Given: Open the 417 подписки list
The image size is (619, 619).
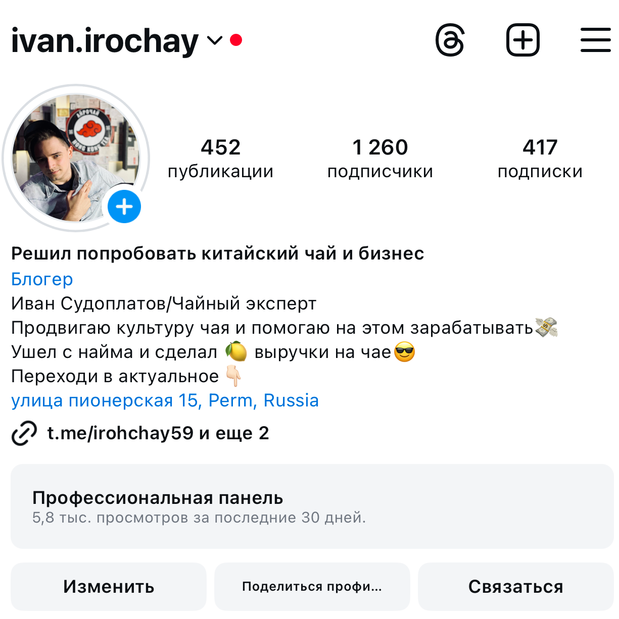Looking at the screenshot, I should point(540,159).
